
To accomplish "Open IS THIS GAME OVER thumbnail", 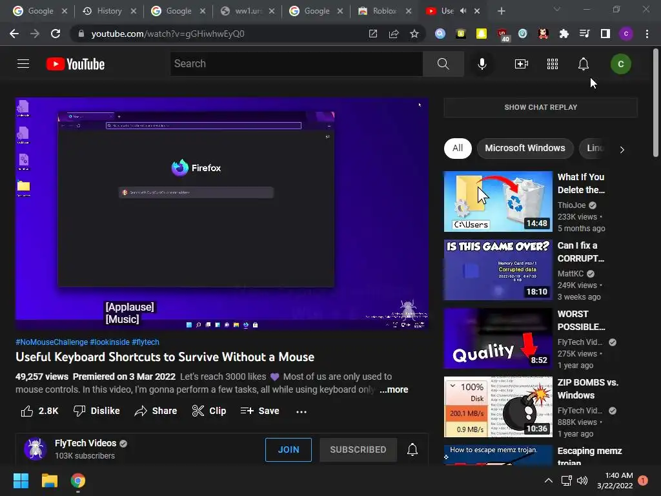I will (x=498, y=270).
